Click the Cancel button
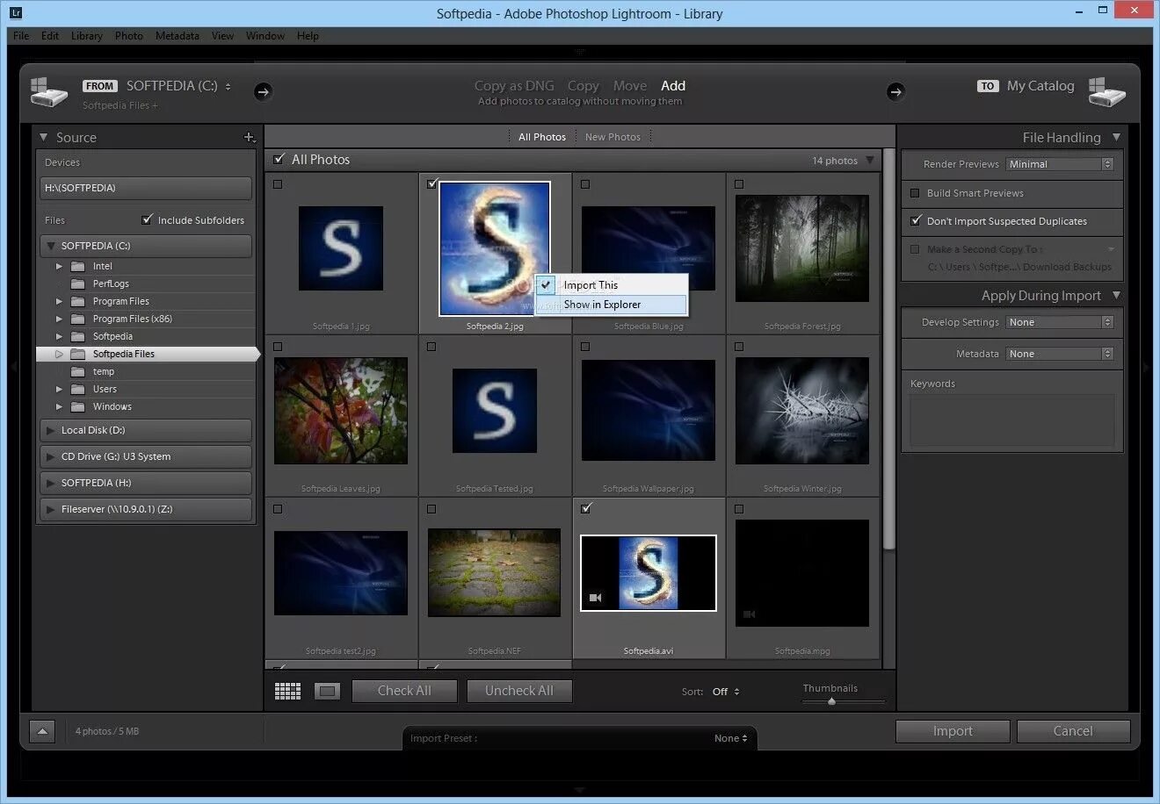The image size is (1160, 804). tap(1073, 731)
